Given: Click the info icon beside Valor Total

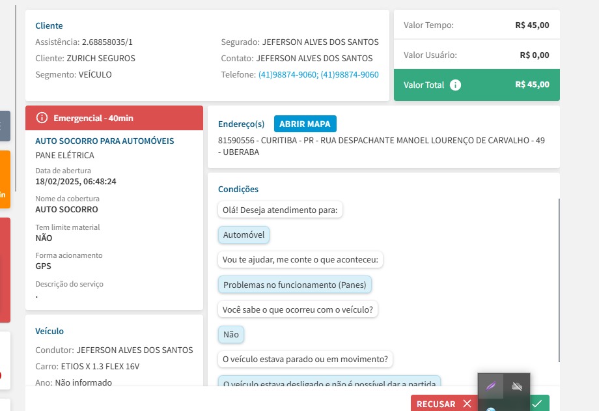Looking at the screenshot, I should tap(456, 85).
